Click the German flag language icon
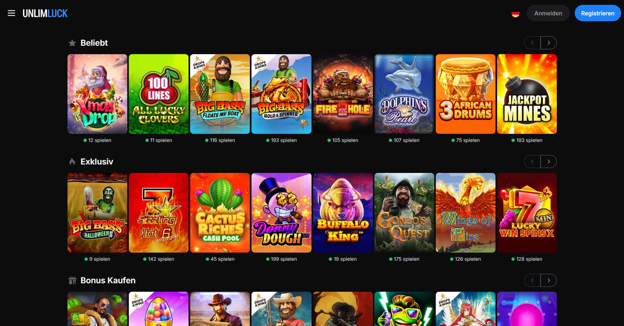The height and width of the screenshot is (326, 624). pyautogui.click(x=515, y=14)
